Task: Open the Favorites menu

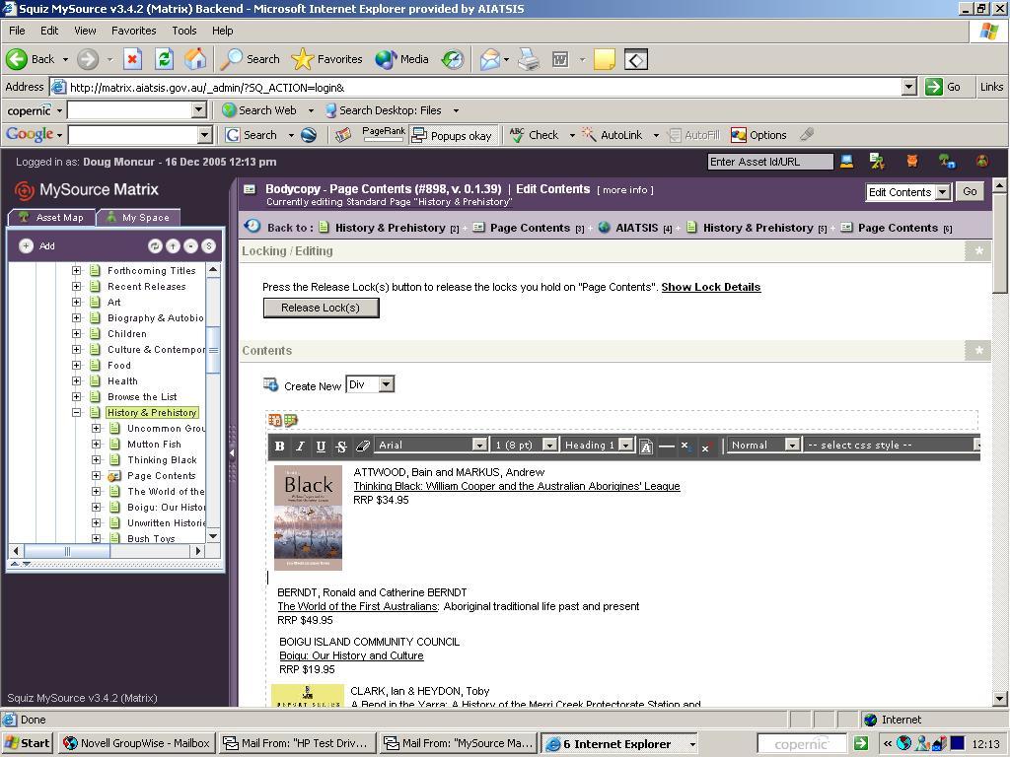Action: coord(133,31)
